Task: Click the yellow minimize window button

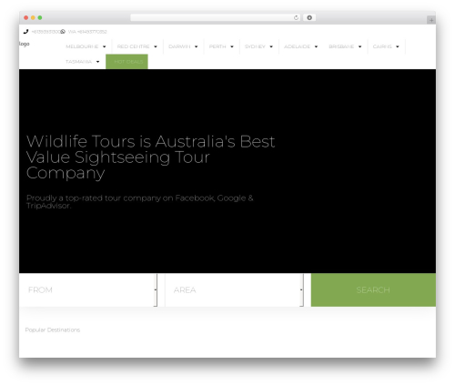Action: 33,18
